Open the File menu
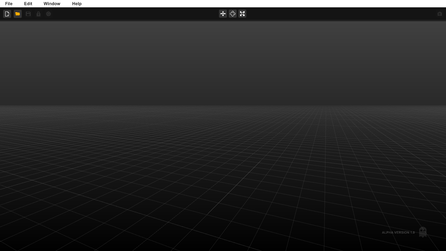Screen dimensions: 446x251 coord(9,3)
